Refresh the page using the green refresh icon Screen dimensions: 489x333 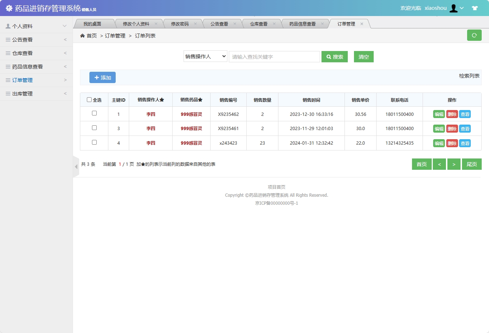[474, 35]
